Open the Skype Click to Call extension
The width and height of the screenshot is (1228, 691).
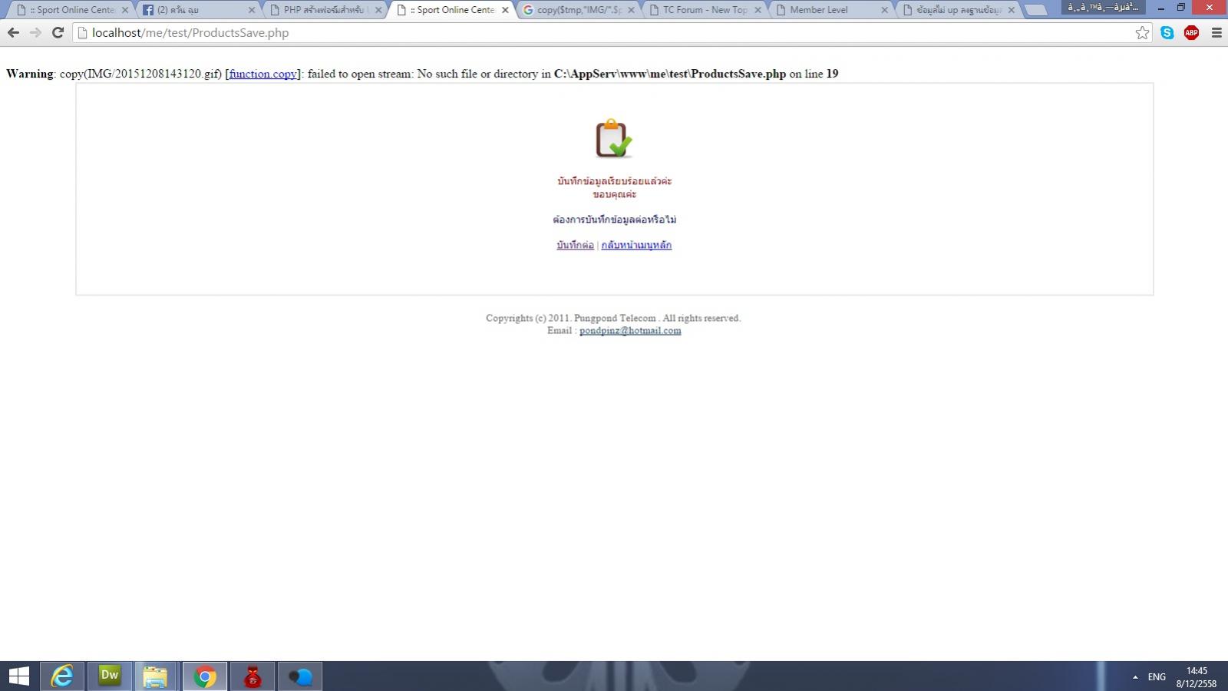pos(1167,33)
